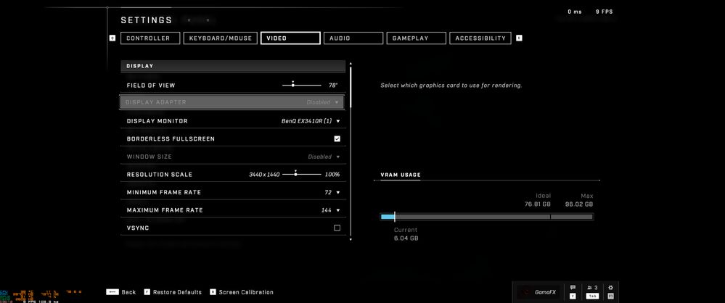Open the Display Monitor dropdown
The height and width of the screenshot is (303, 725).
point(311,121)
